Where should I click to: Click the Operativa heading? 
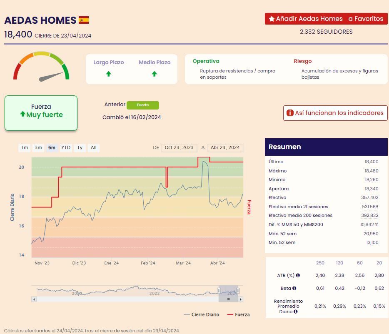(x=206, y=61)
